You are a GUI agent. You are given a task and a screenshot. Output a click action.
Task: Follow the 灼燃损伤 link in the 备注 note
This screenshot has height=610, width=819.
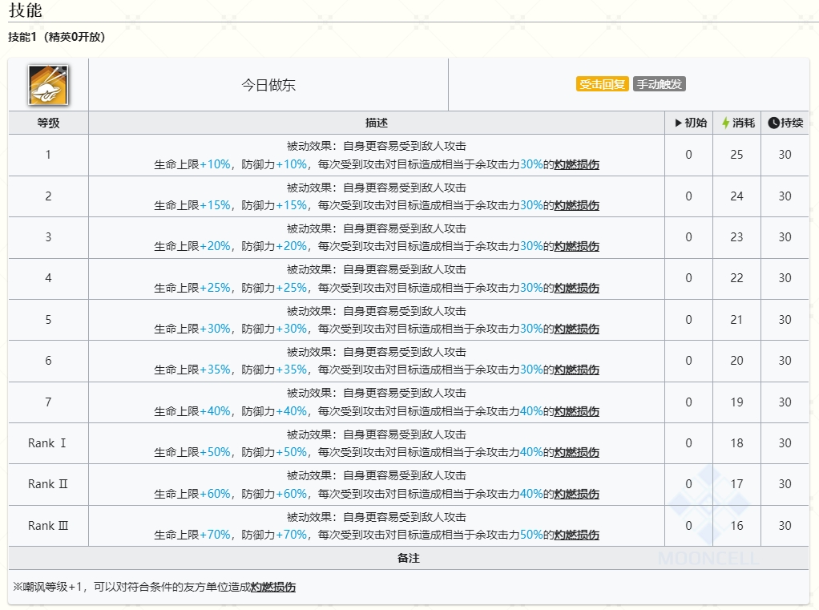pos(272,588)
